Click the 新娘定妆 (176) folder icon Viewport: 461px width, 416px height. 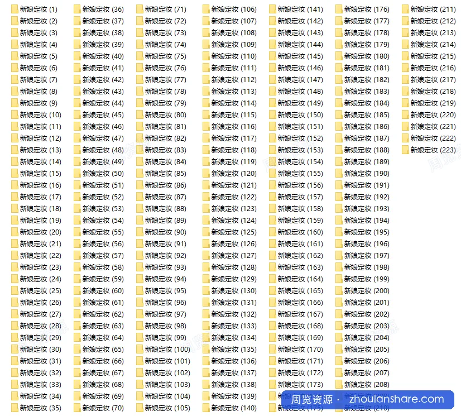click(339, 9)
